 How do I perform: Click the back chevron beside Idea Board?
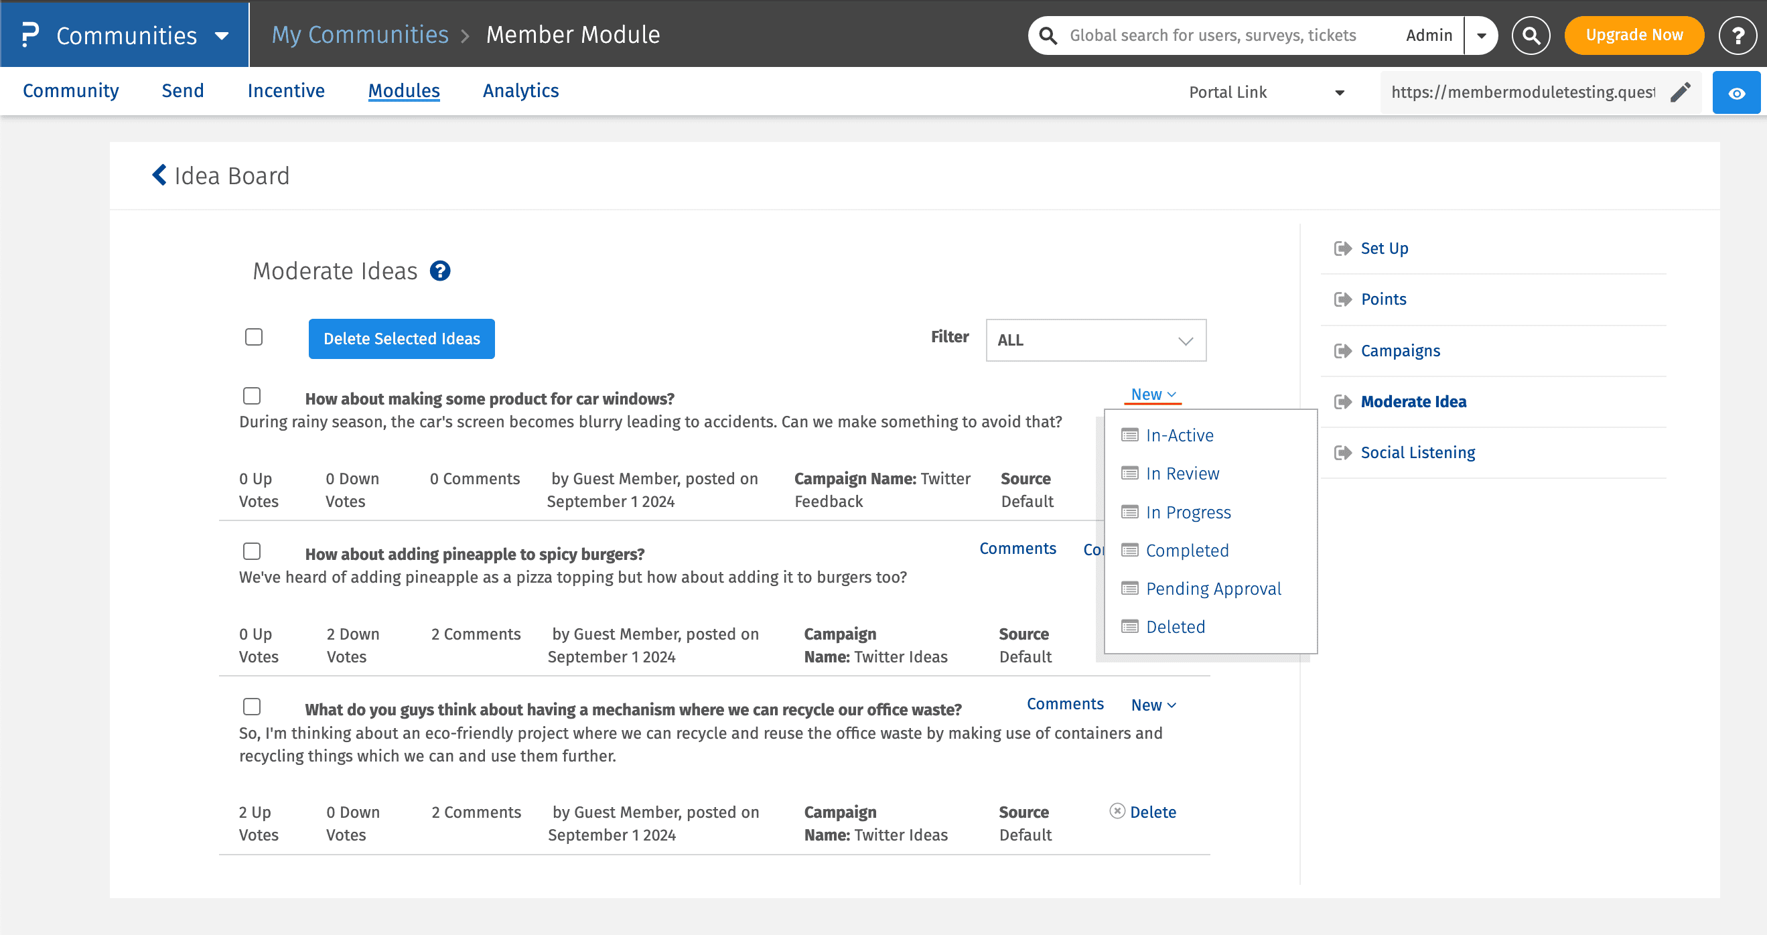(x=159, y=175)
